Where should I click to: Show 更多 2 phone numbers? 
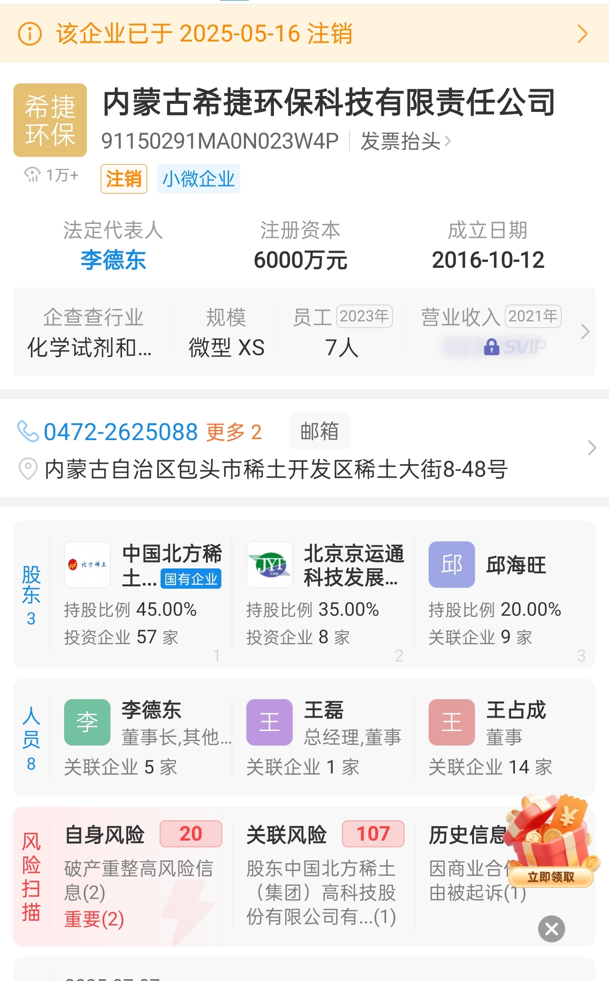coord(234,432)
